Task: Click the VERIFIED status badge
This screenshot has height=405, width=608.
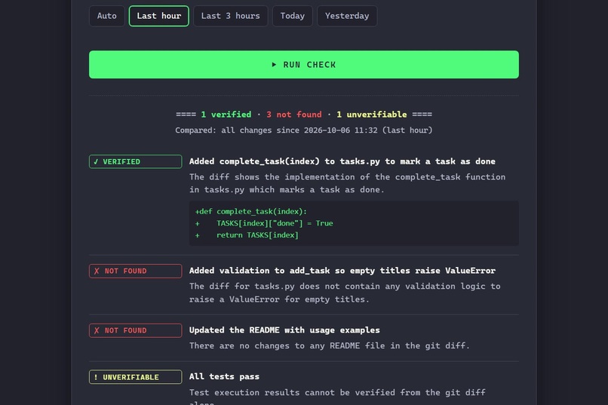Action: point(135,161)
